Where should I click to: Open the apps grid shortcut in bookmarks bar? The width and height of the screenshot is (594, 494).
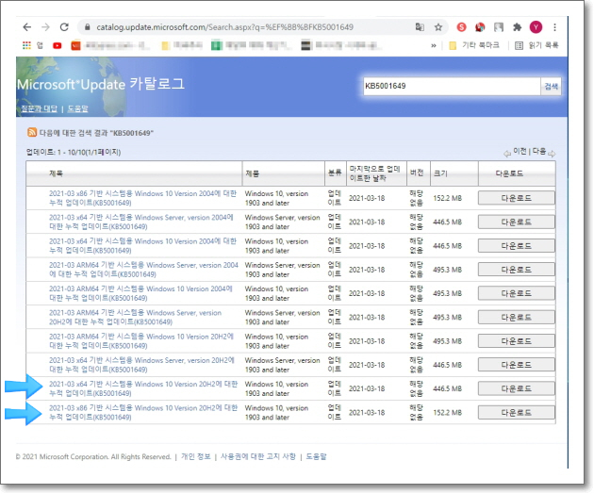26,45
